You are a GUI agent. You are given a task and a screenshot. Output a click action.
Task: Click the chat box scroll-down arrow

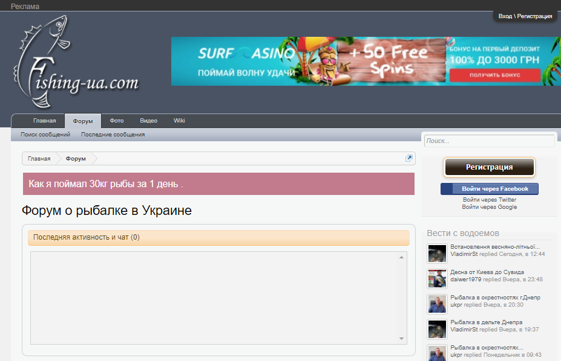401,339
